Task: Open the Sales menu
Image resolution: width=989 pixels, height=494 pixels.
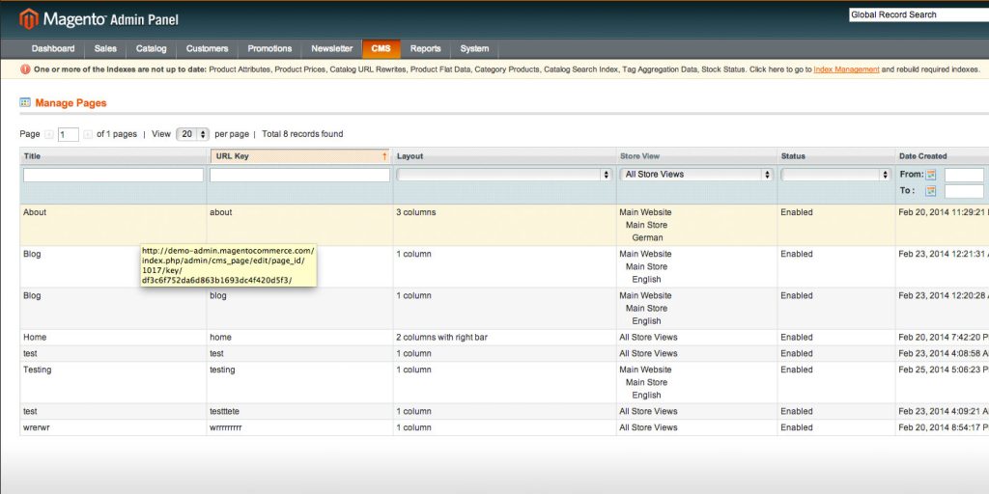Action: click(x=105, y=48)
